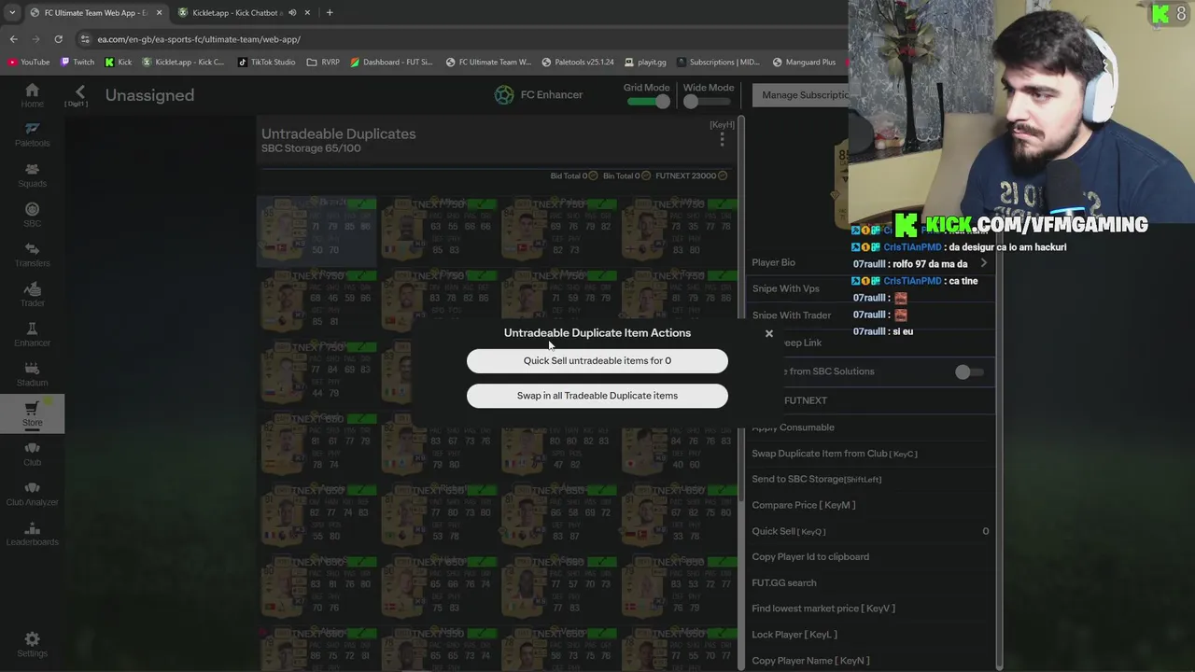Open the YouTube bookmark
This screenshot has width=1195, height=672.
(28, 63)
